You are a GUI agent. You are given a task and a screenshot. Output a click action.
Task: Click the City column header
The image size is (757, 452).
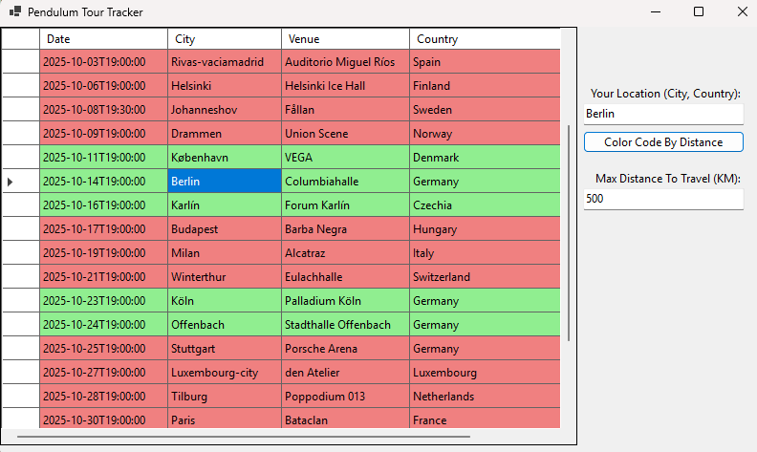(225, 39)
